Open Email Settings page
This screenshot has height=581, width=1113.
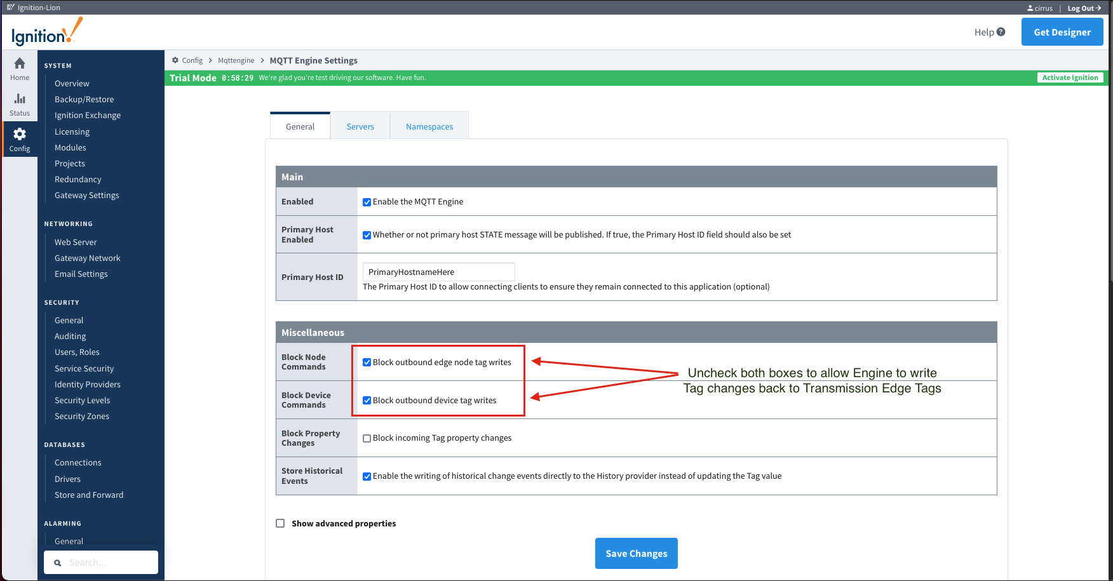click(x=81, y=274)
